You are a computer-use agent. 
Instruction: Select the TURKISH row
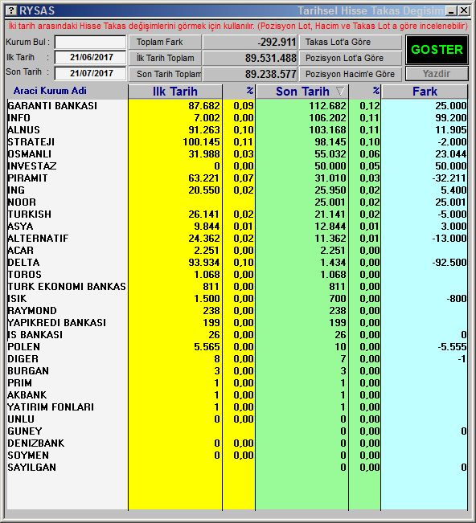[x=237, y=215]
